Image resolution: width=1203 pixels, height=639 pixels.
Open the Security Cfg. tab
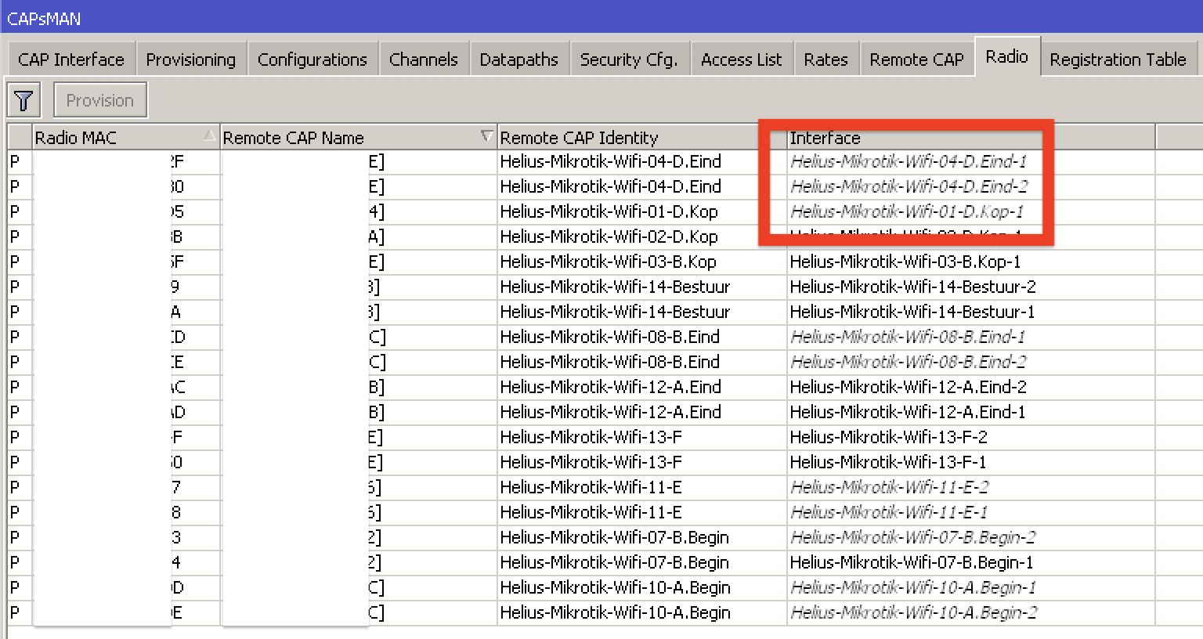click(x=629, y=58)
